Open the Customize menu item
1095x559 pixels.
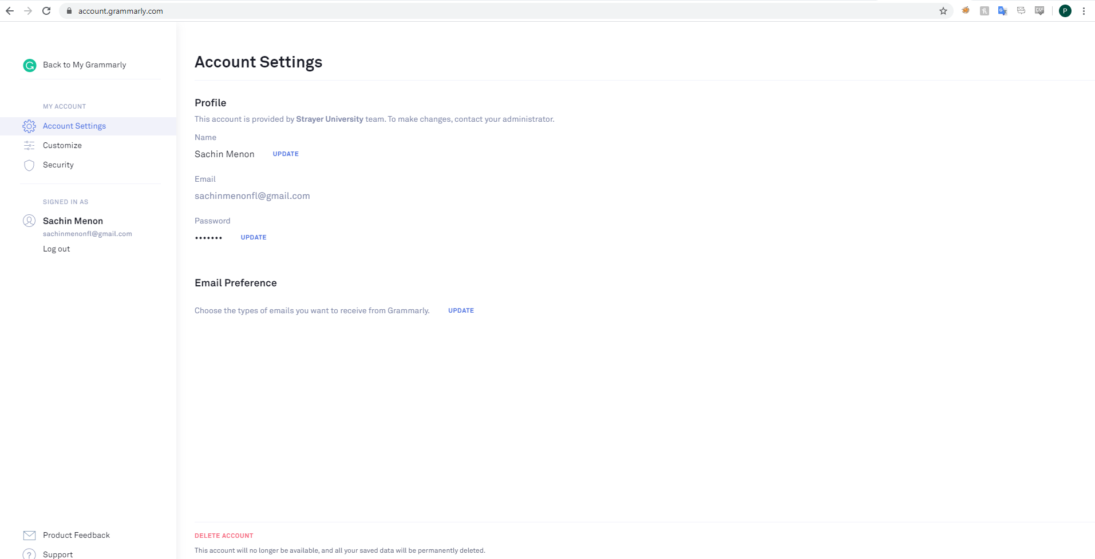click(62, 145)
